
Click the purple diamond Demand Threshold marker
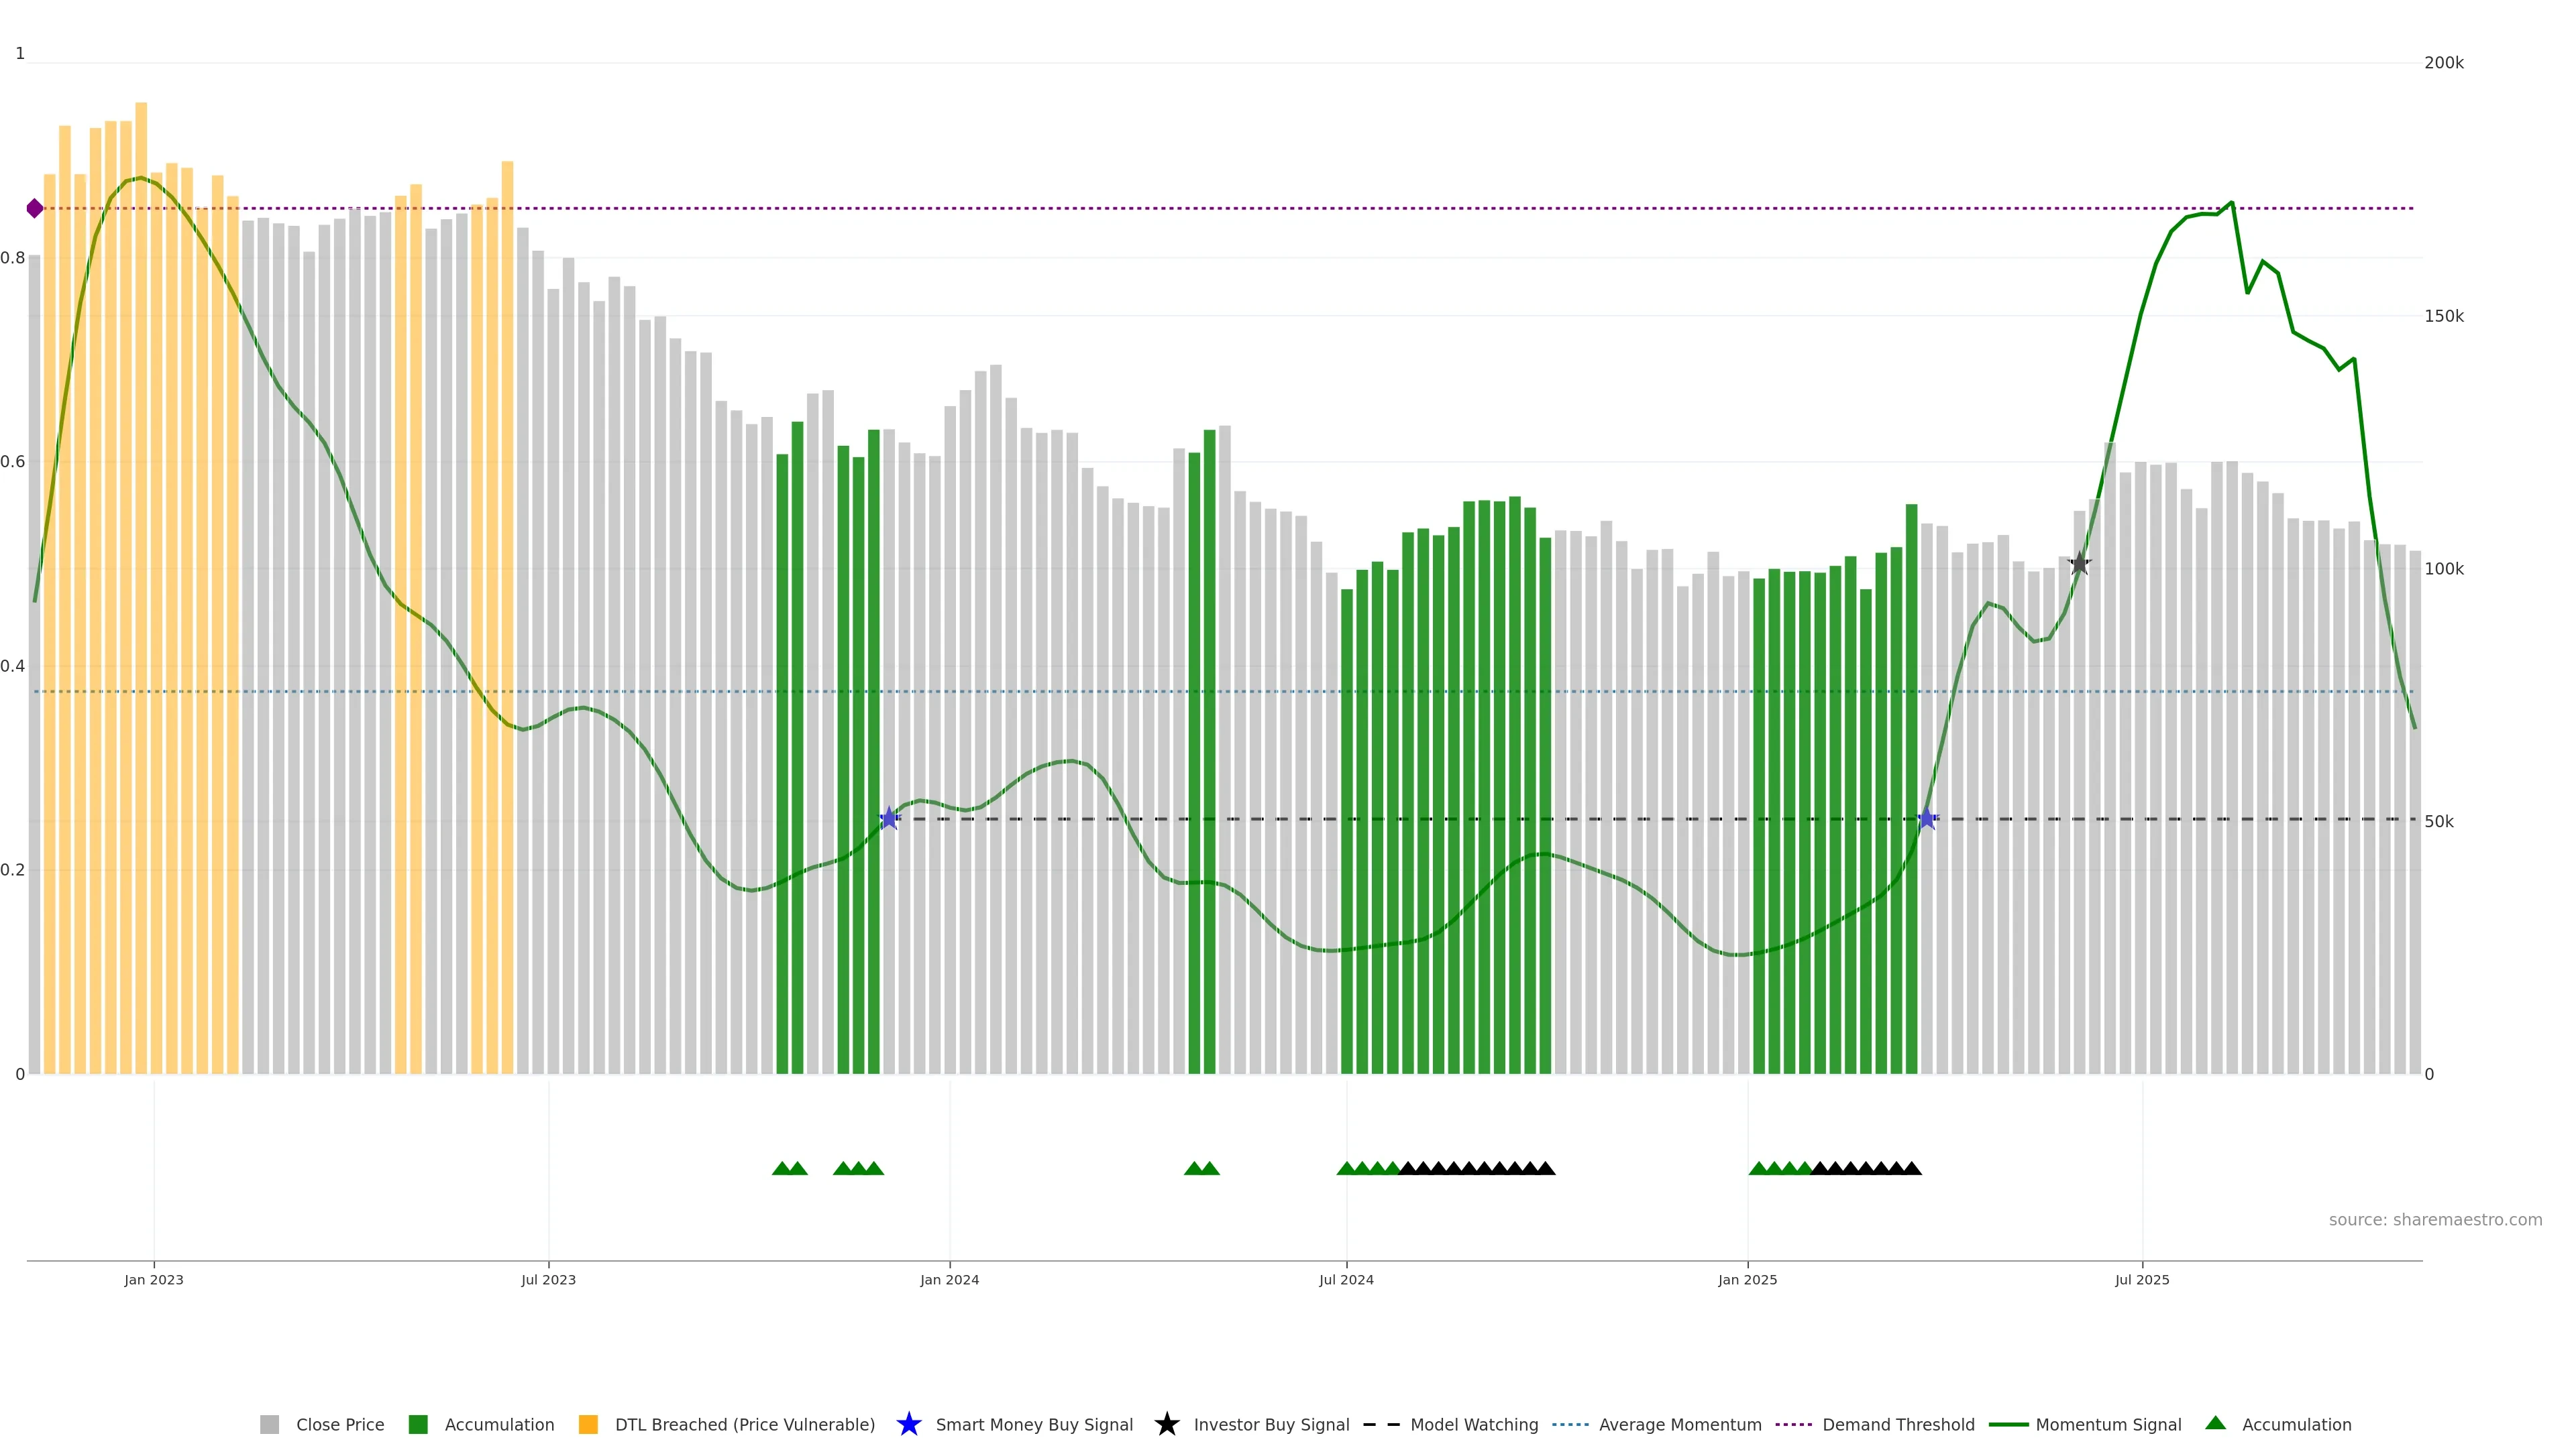(35, 209)
